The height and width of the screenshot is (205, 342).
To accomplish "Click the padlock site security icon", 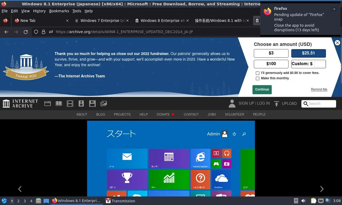I will point(43,32).
